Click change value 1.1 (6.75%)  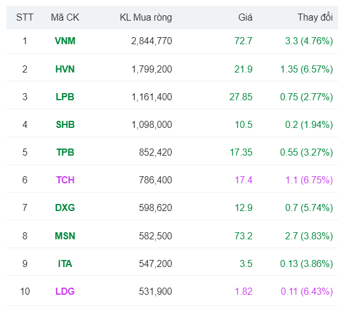309,180
